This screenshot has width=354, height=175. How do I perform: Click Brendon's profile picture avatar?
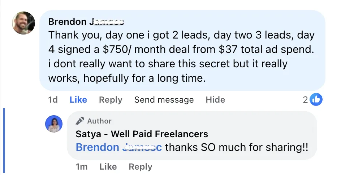click(23, 23)
